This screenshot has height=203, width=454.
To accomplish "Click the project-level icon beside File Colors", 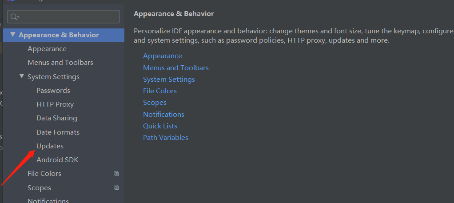I will coord(116,174).
